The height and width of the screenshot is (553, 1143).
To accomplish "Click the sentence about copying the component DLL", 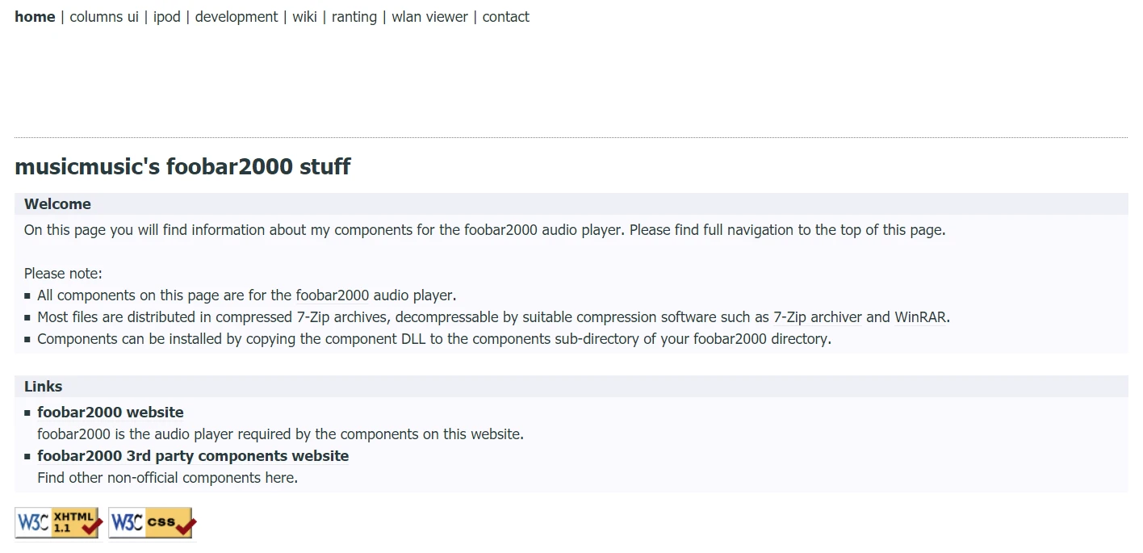I will (x=433, y=339).
